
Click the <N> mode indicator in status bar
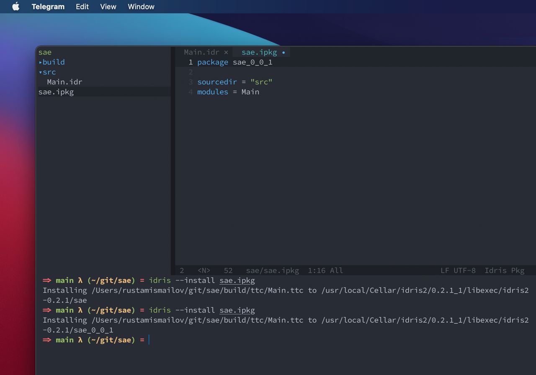point(204,270)
